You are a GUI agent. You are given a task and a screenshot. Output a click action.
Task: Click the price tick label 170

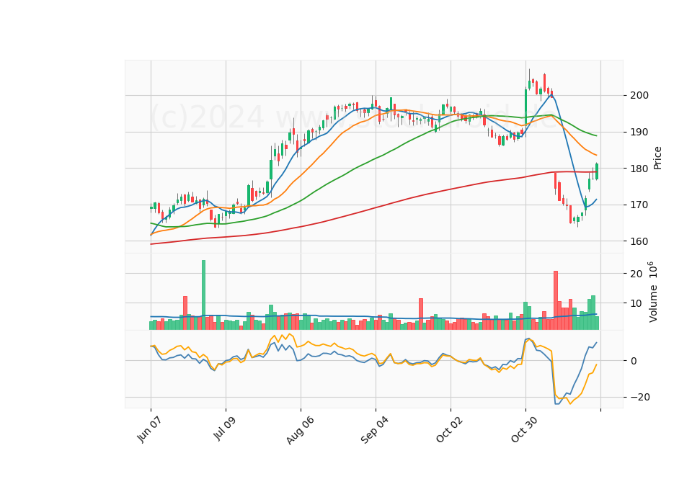pyautogui.click(x=639, y=205)
